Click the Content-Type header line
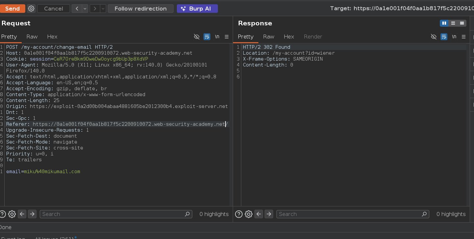 point(76,94)
